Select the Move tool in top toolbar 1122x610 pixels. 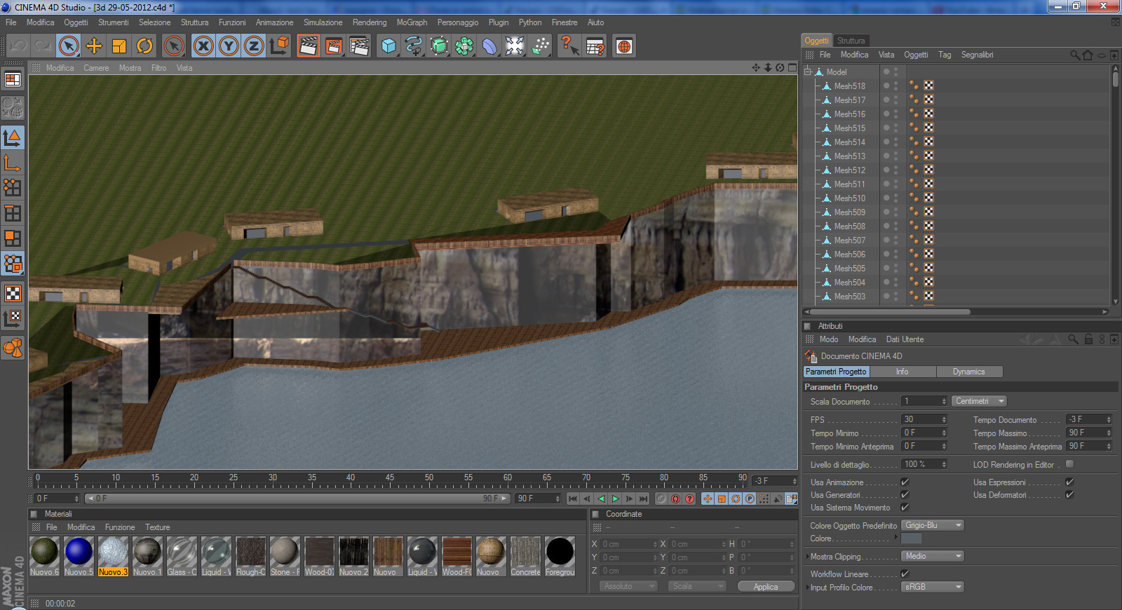click(94, 46)
